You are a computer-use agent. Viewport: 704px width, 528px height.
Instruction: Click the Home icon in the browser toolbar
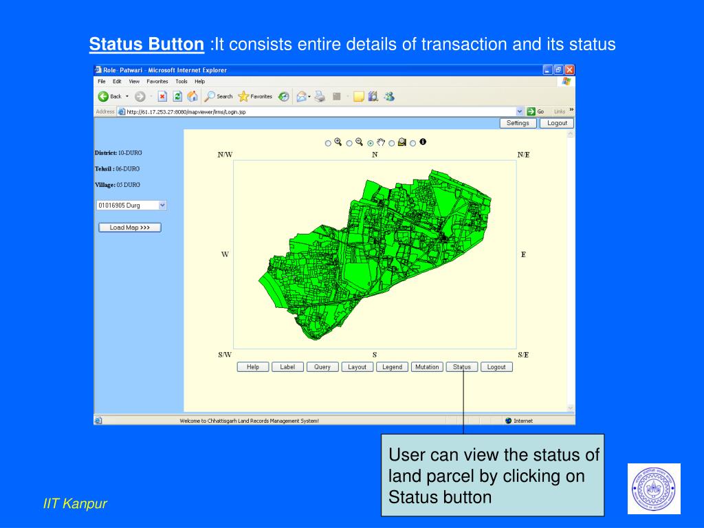[192, 96]
